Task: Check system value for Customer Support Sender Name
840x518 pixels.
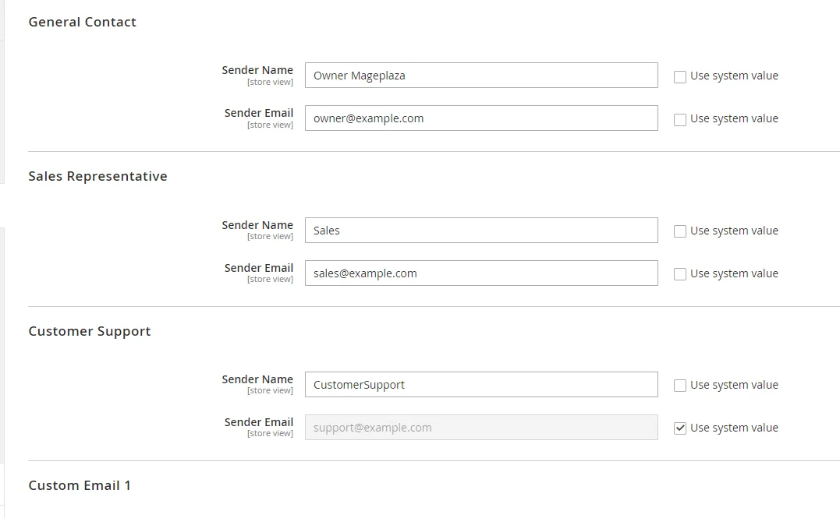Action: (680, 386)
